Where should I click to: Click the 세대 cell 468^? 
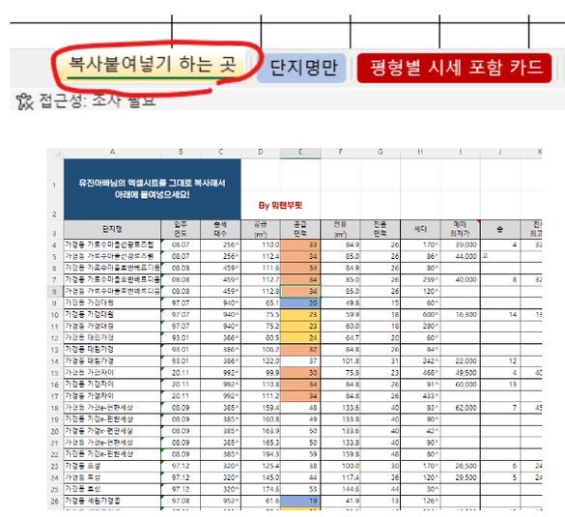click(420, 373)
